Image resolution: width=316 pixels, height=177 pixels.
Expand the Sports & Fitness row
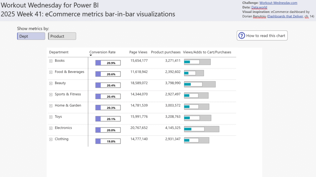[x=51, y=94]
